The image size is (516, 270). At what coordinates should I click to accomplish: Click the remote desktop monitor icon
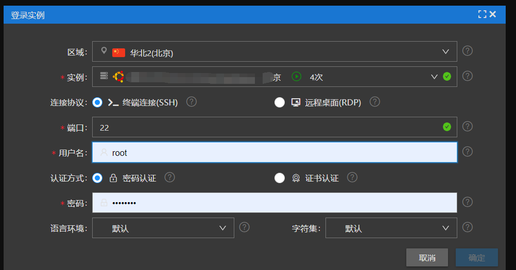(296, 102)
